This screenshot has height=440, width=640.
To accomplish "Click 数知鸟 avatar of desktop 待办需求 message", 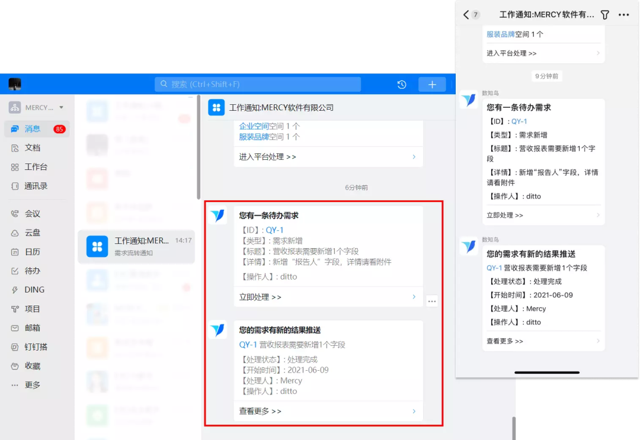I will (x=218, y=216).
